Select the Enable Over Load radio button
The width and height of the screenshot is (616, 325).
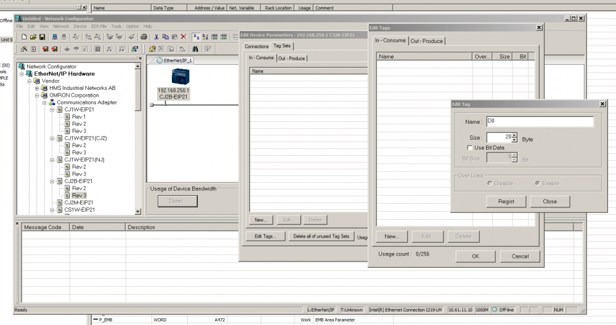[537, 183]
